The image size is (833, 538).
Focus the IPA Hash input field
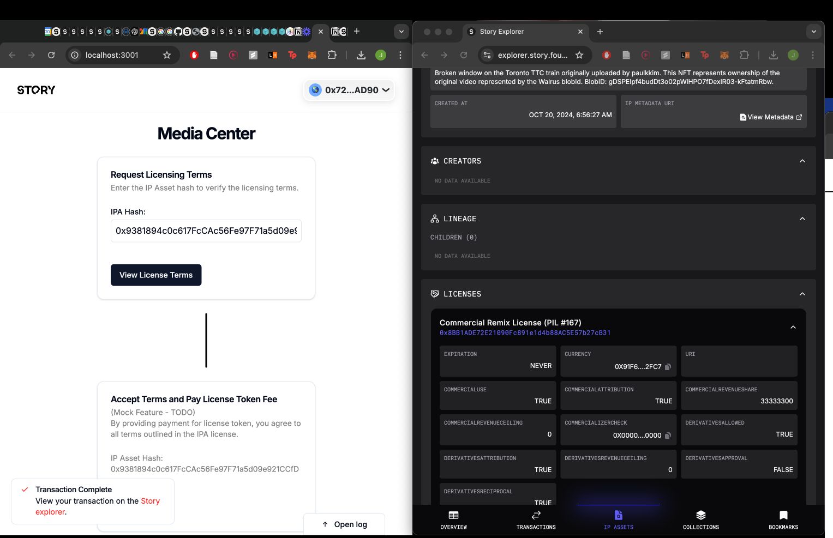point(206,231)
